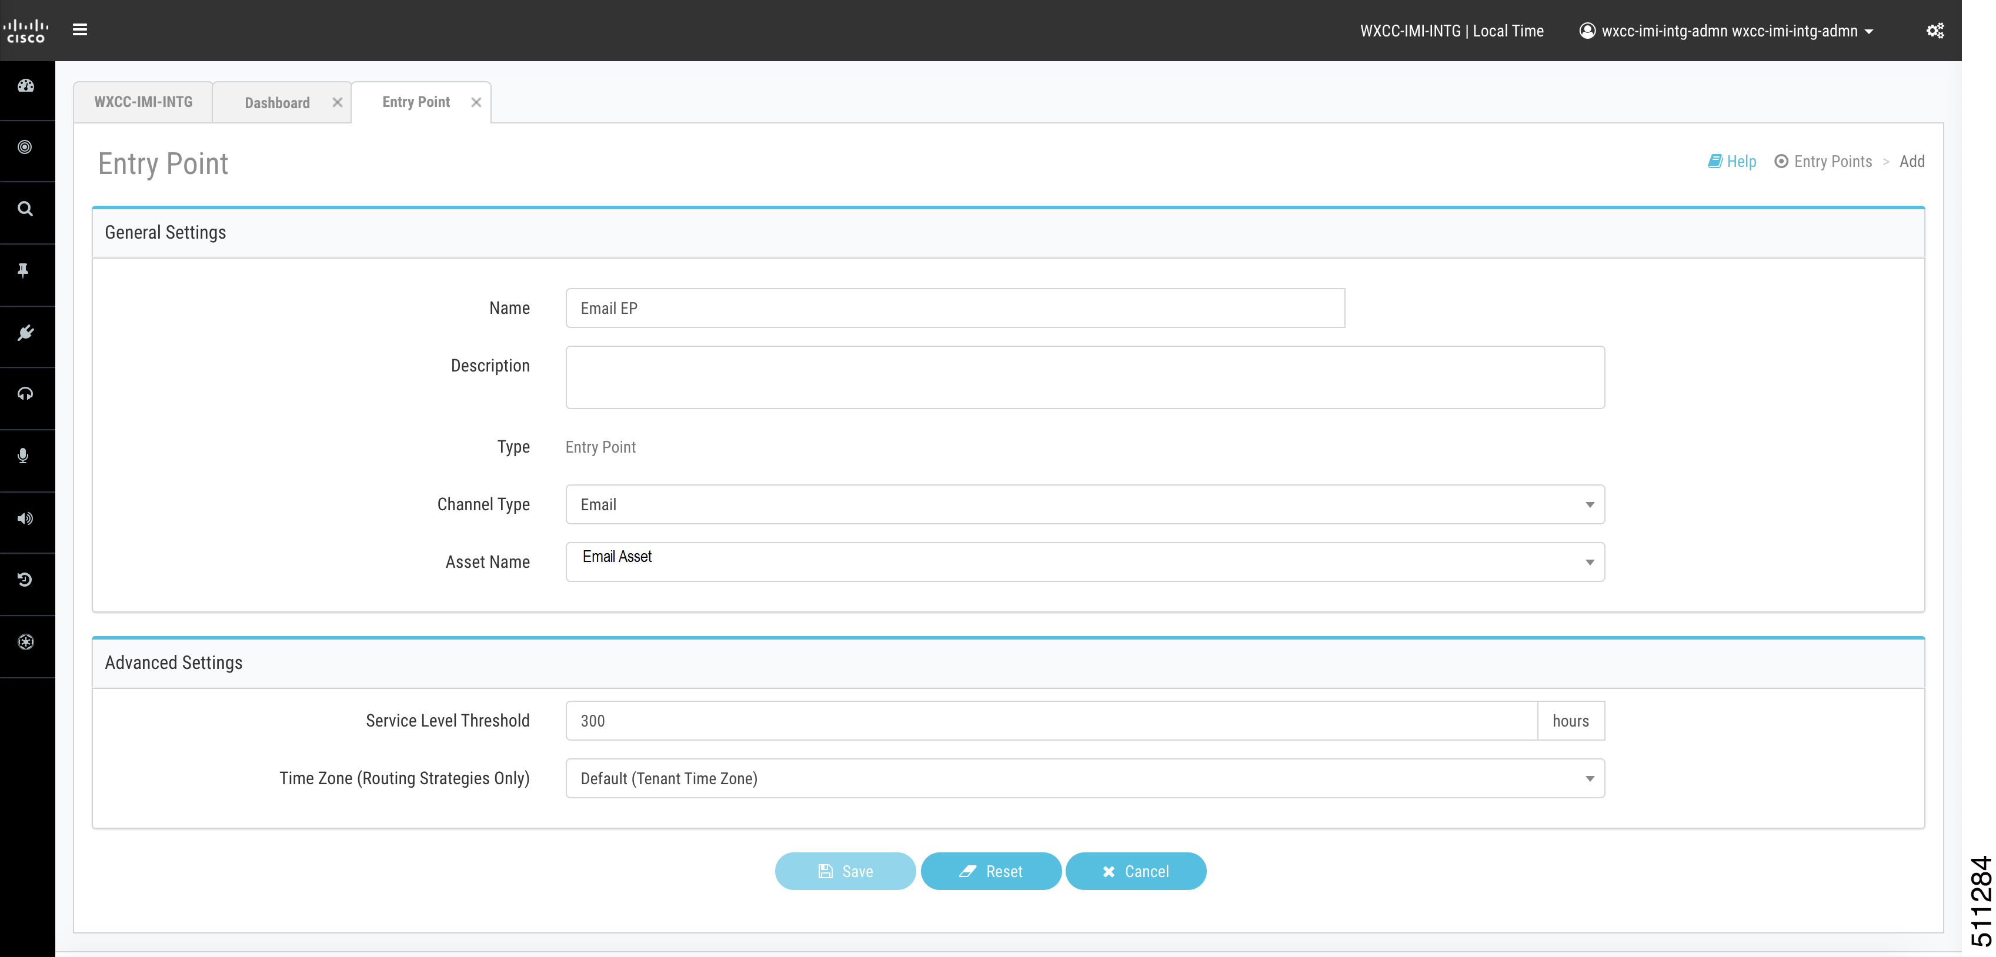1996x957 pixels.
Task: Open the history clock sidebar icon
Action: click(x=25, y=580)
